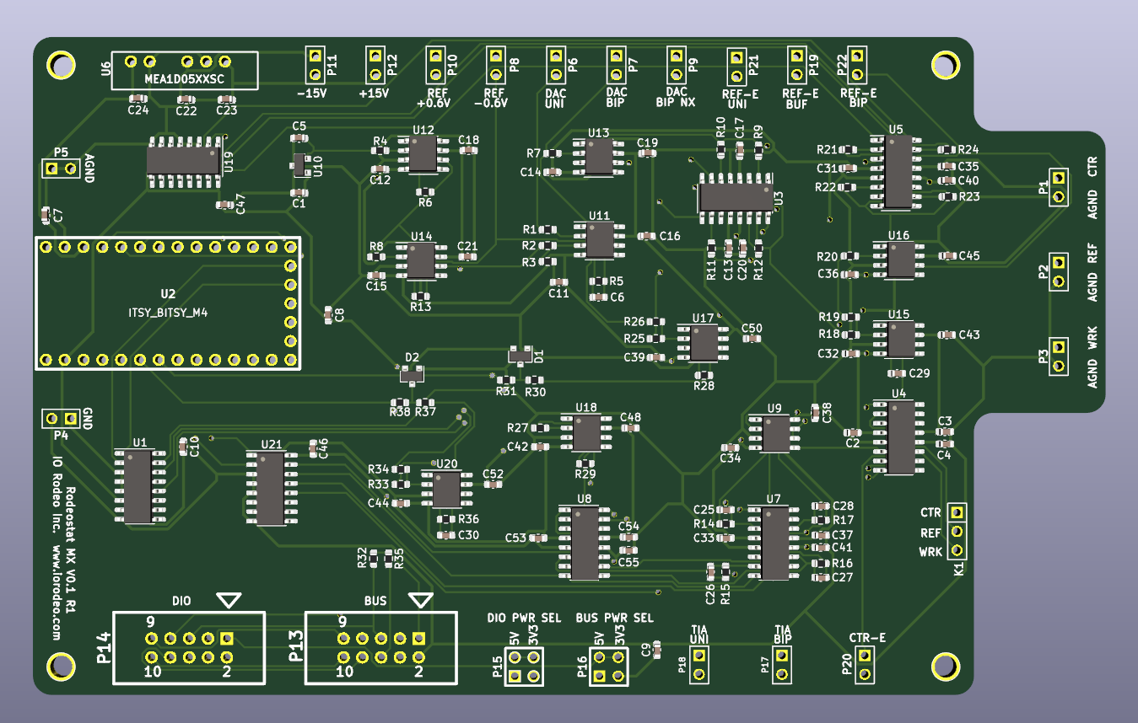
Task: Select the P5 AGND two-pin header
Action: pos(61,169)
